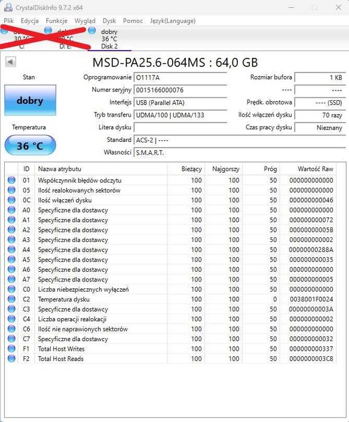Click status orb in row A6
Viewport: 349px width, 422px height.
[11, 269]
